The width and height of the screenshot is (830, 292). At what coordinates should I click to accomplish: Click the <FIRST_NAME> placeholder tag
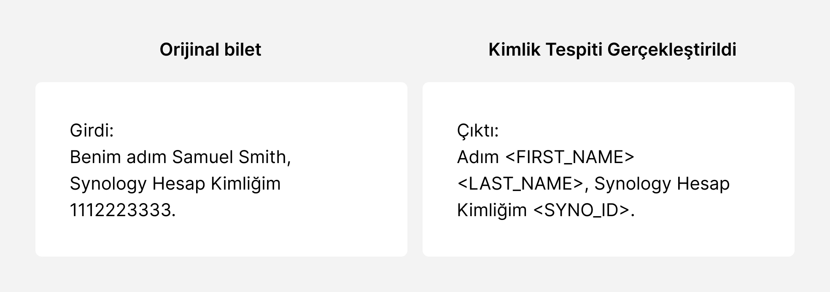569,157
